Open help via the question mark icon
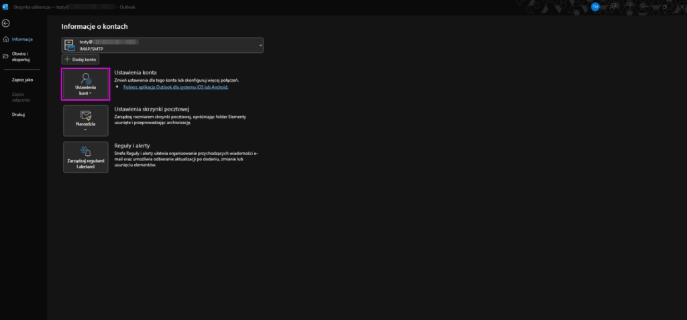This screenshot has width=687, height=320. point(629,7)
